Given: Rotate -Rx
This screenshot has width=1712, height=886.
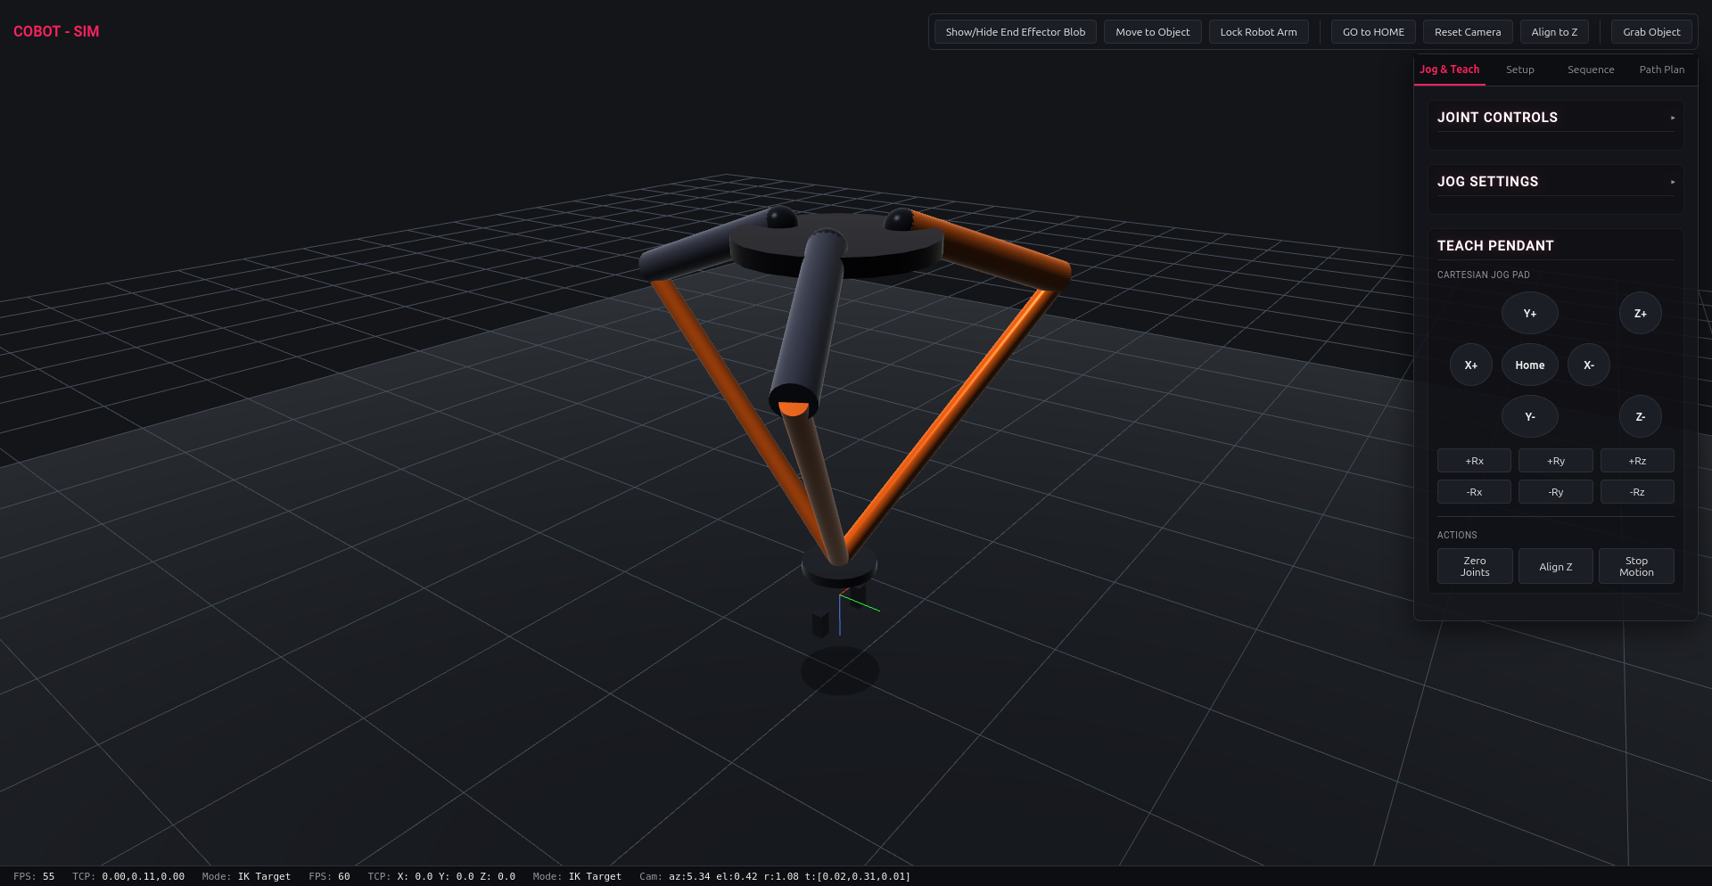Looking at the screenshot, I should click(1474, 492).
